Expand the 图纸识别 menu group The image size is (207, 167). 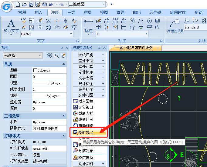pos(89,55)
